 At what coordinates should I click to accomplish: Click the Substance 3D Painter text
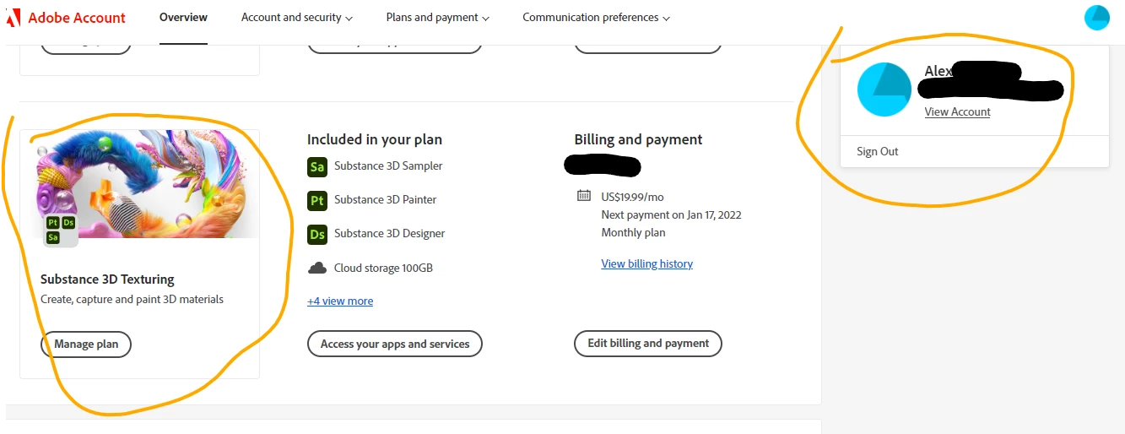coord(386,199)
